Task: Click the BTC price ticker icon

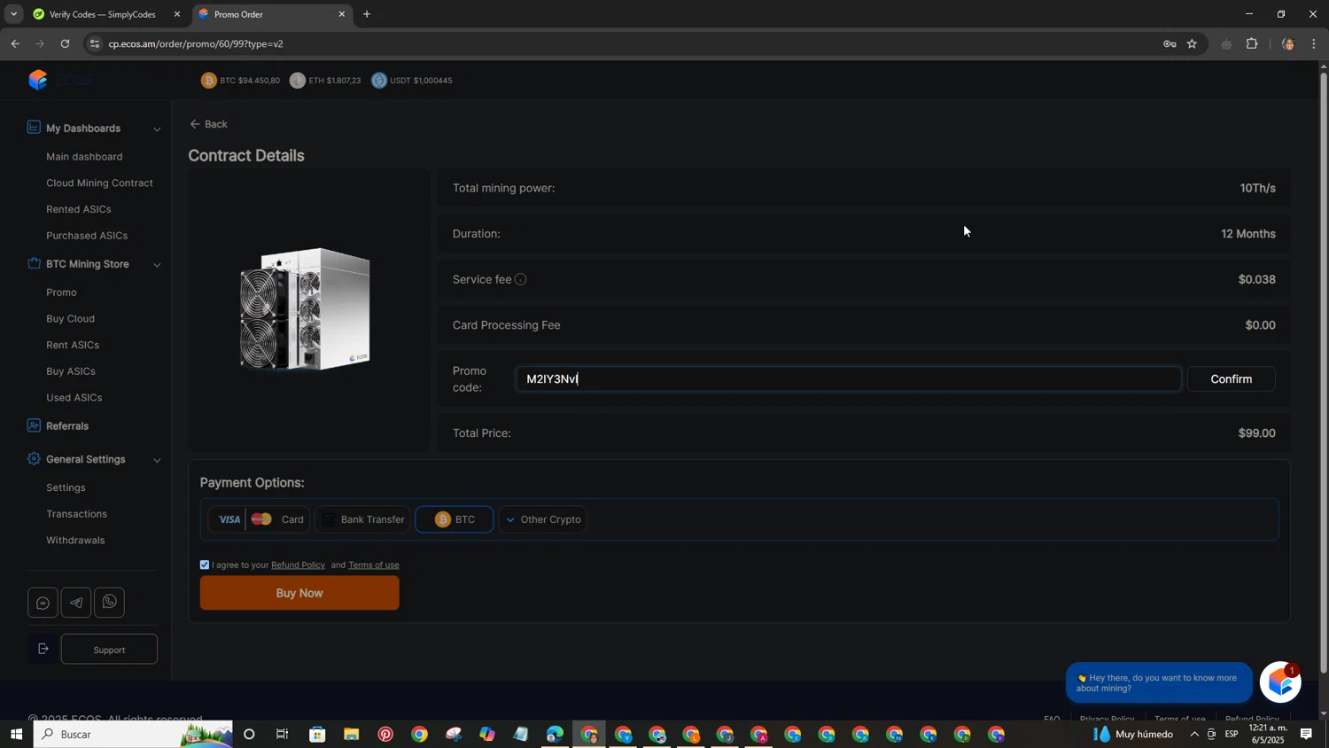Action: click(x=209, y=81)
